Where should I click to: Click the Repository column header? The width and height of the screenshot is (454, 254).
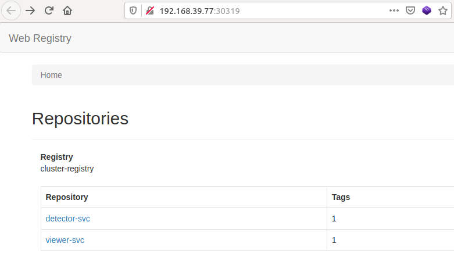point(67,197)
